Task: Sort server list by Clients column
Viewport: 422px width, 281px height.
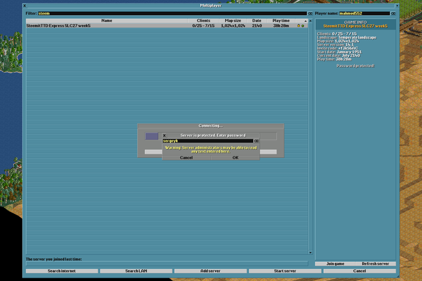Action: pos(204,20)
